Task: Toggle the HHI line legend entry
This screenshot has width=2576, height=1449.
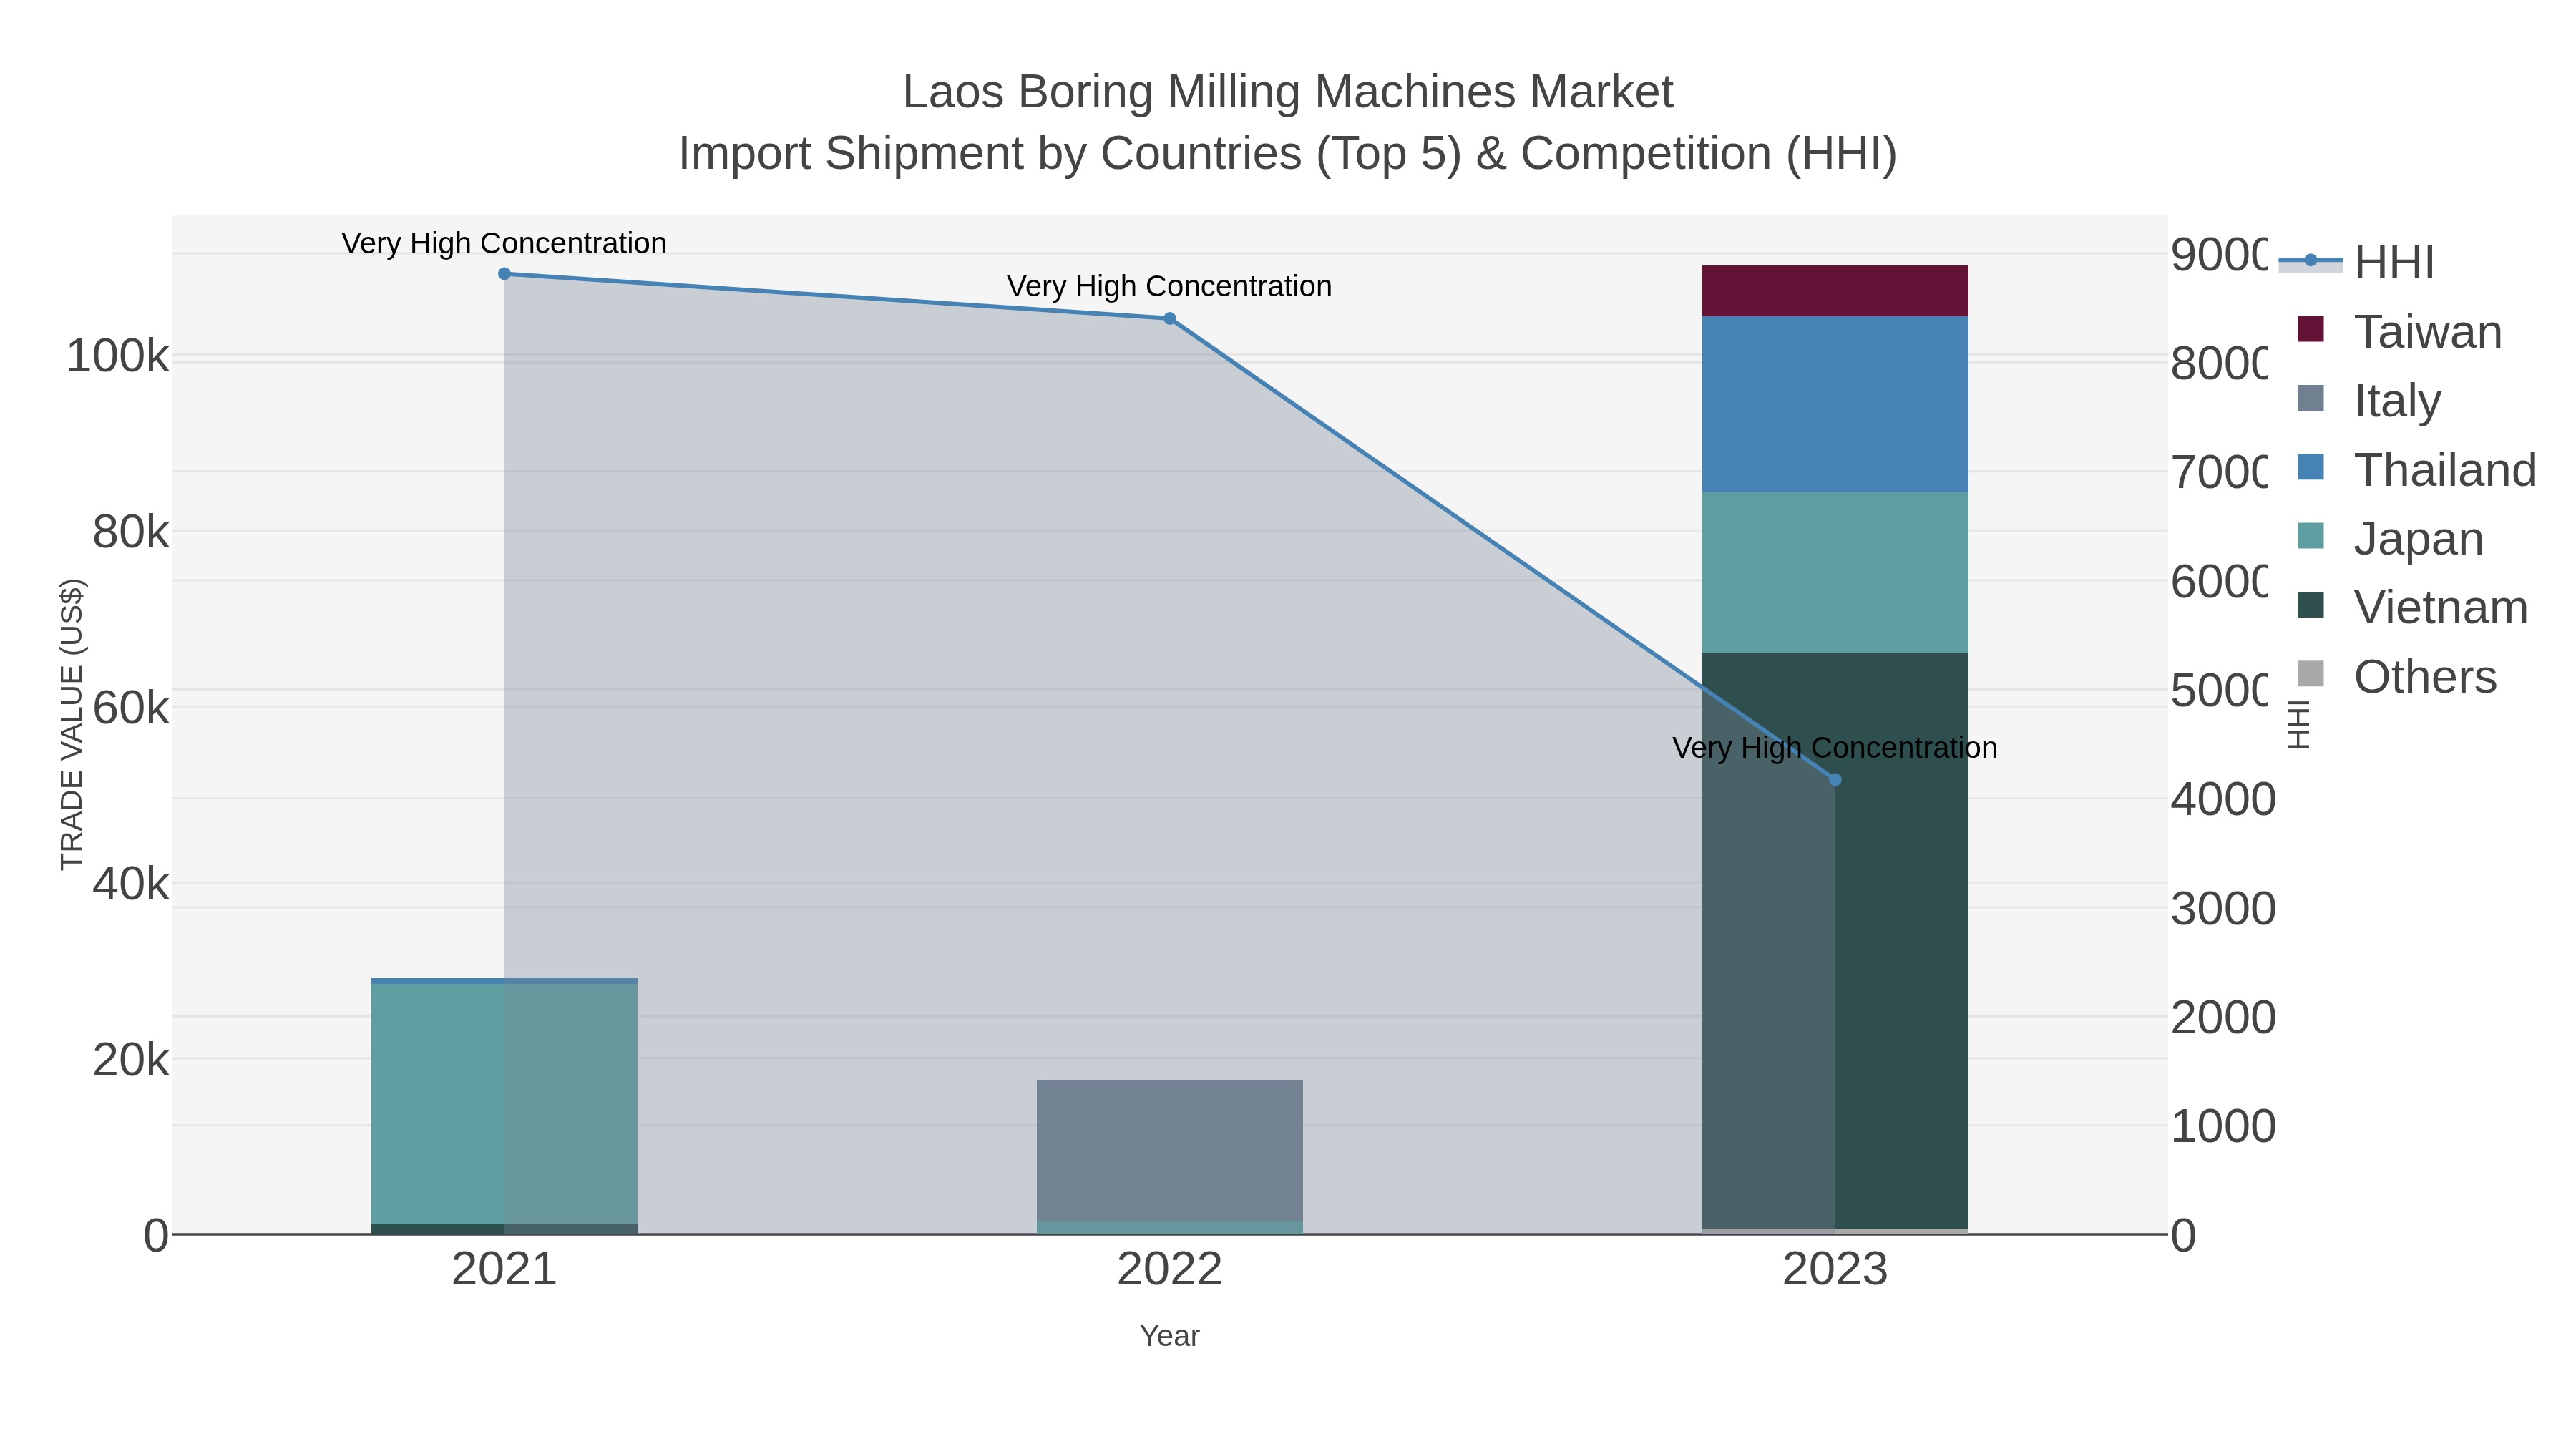Action: pos(2356,262)
